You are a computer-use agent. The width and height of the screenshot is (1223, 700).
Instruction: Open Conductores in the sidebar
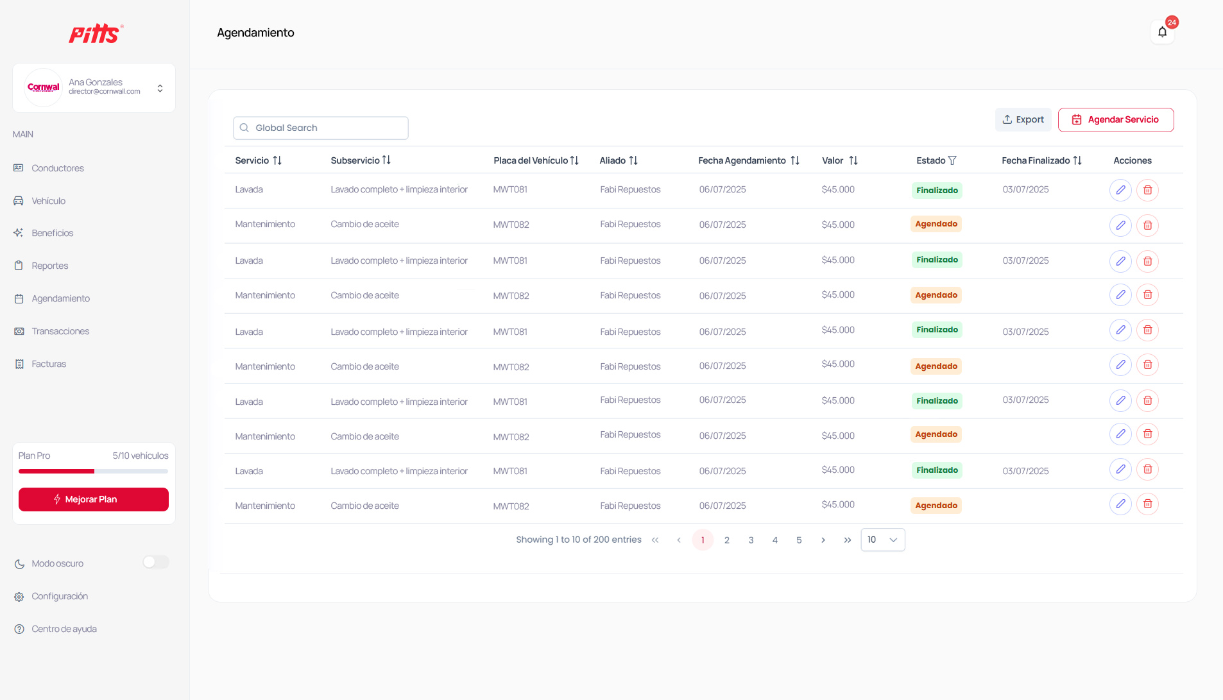coord(58,168)
